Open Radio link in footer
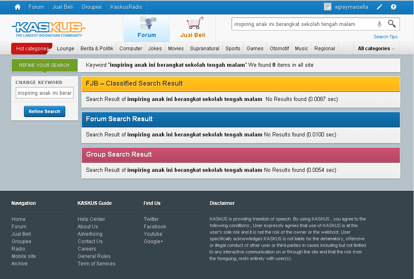Image resolution: width=414 pixels, height=279 pixels. 18,249
